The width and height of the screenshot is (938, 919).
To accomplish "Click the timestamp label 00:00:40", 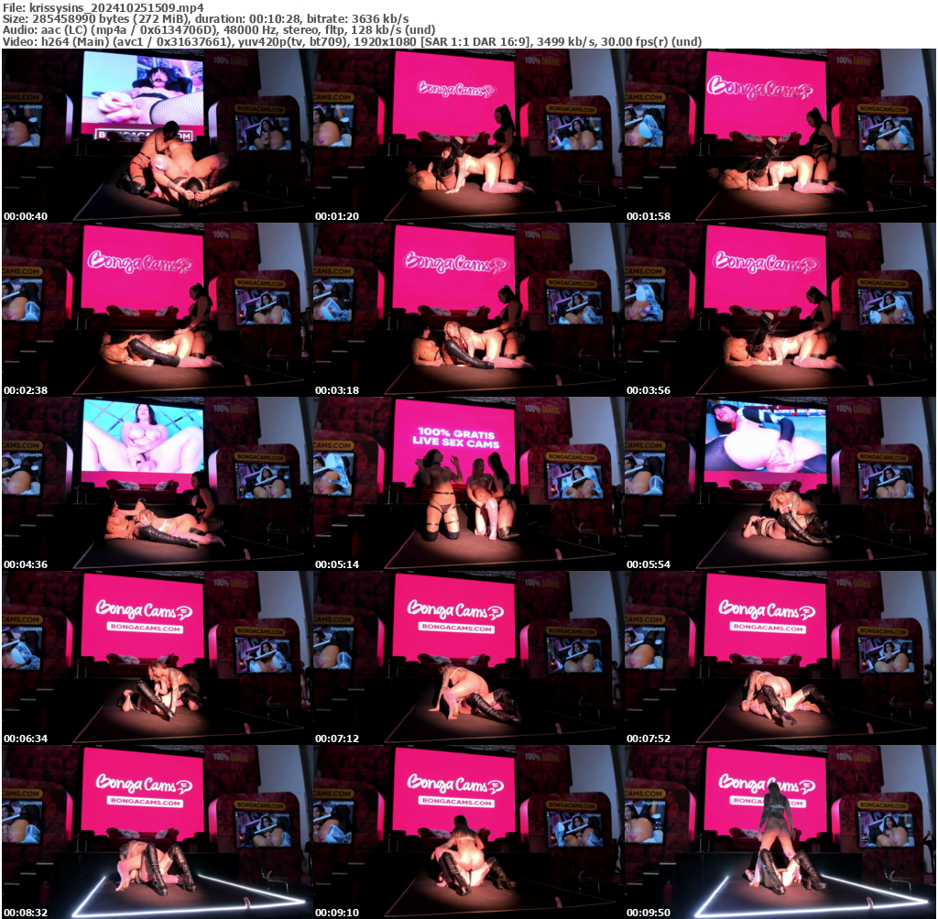I will (x=25, y=215).
